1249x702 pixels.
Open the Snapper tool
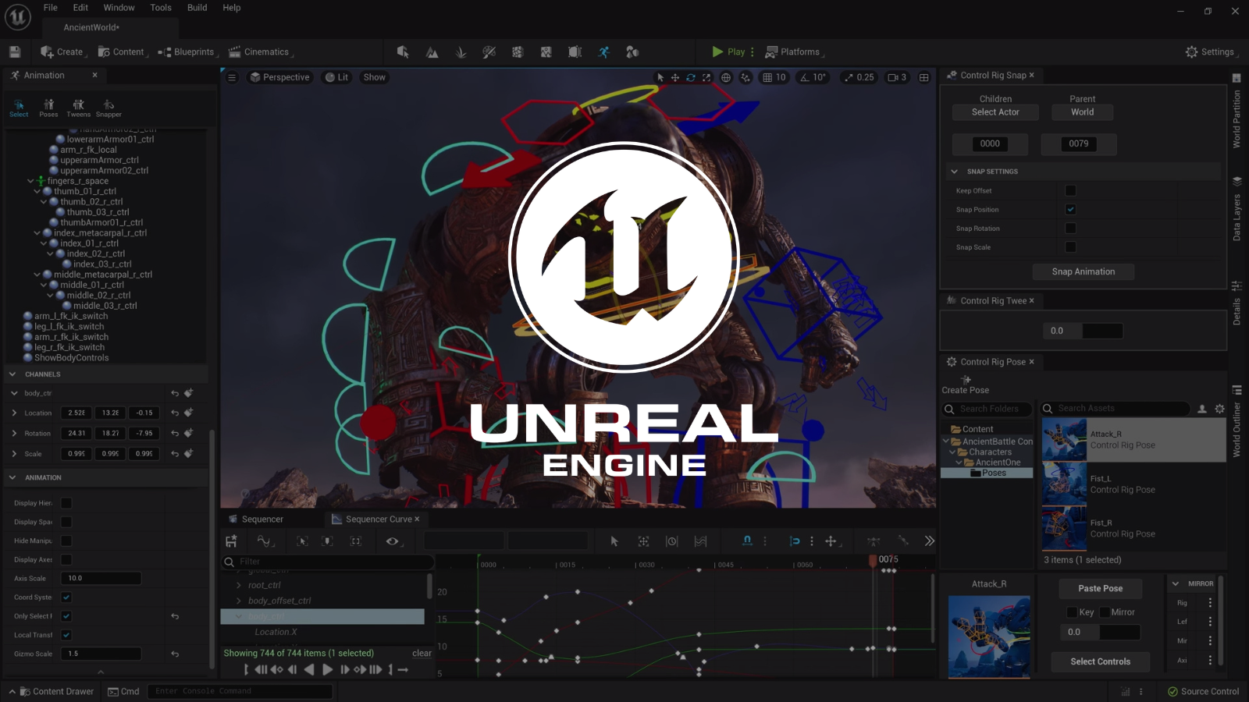coord(109,108)
